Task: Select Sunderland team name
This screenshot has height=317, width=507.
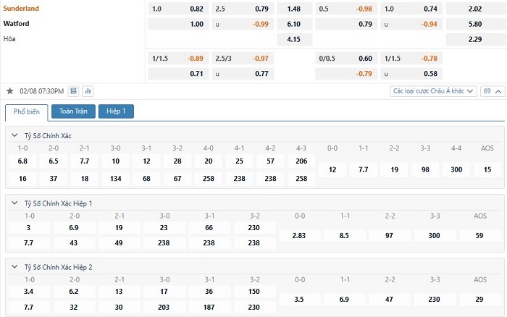Action: (21, 9)
